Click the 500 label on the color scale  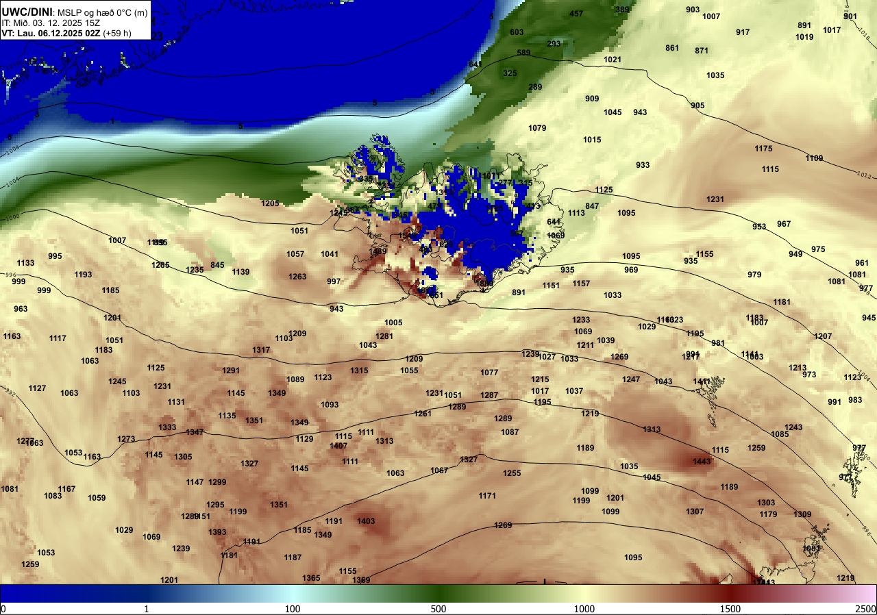438,609
